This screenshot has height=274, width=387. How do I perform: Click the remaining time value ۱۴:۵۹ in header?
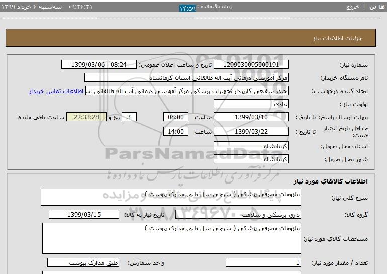187,8
